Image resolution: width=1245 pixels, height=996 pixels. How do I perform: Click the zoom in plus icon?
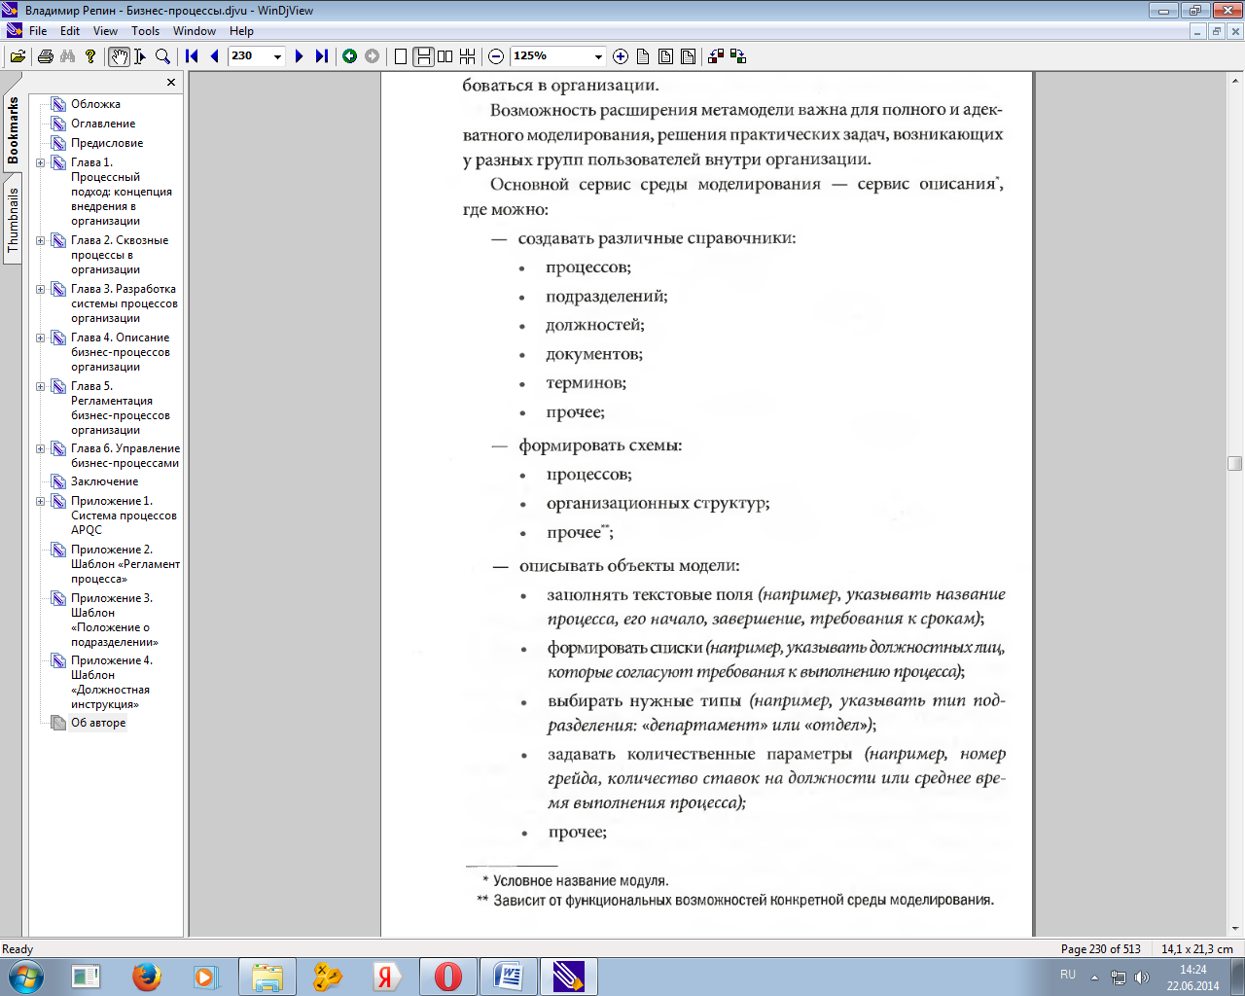pos(621,56)
